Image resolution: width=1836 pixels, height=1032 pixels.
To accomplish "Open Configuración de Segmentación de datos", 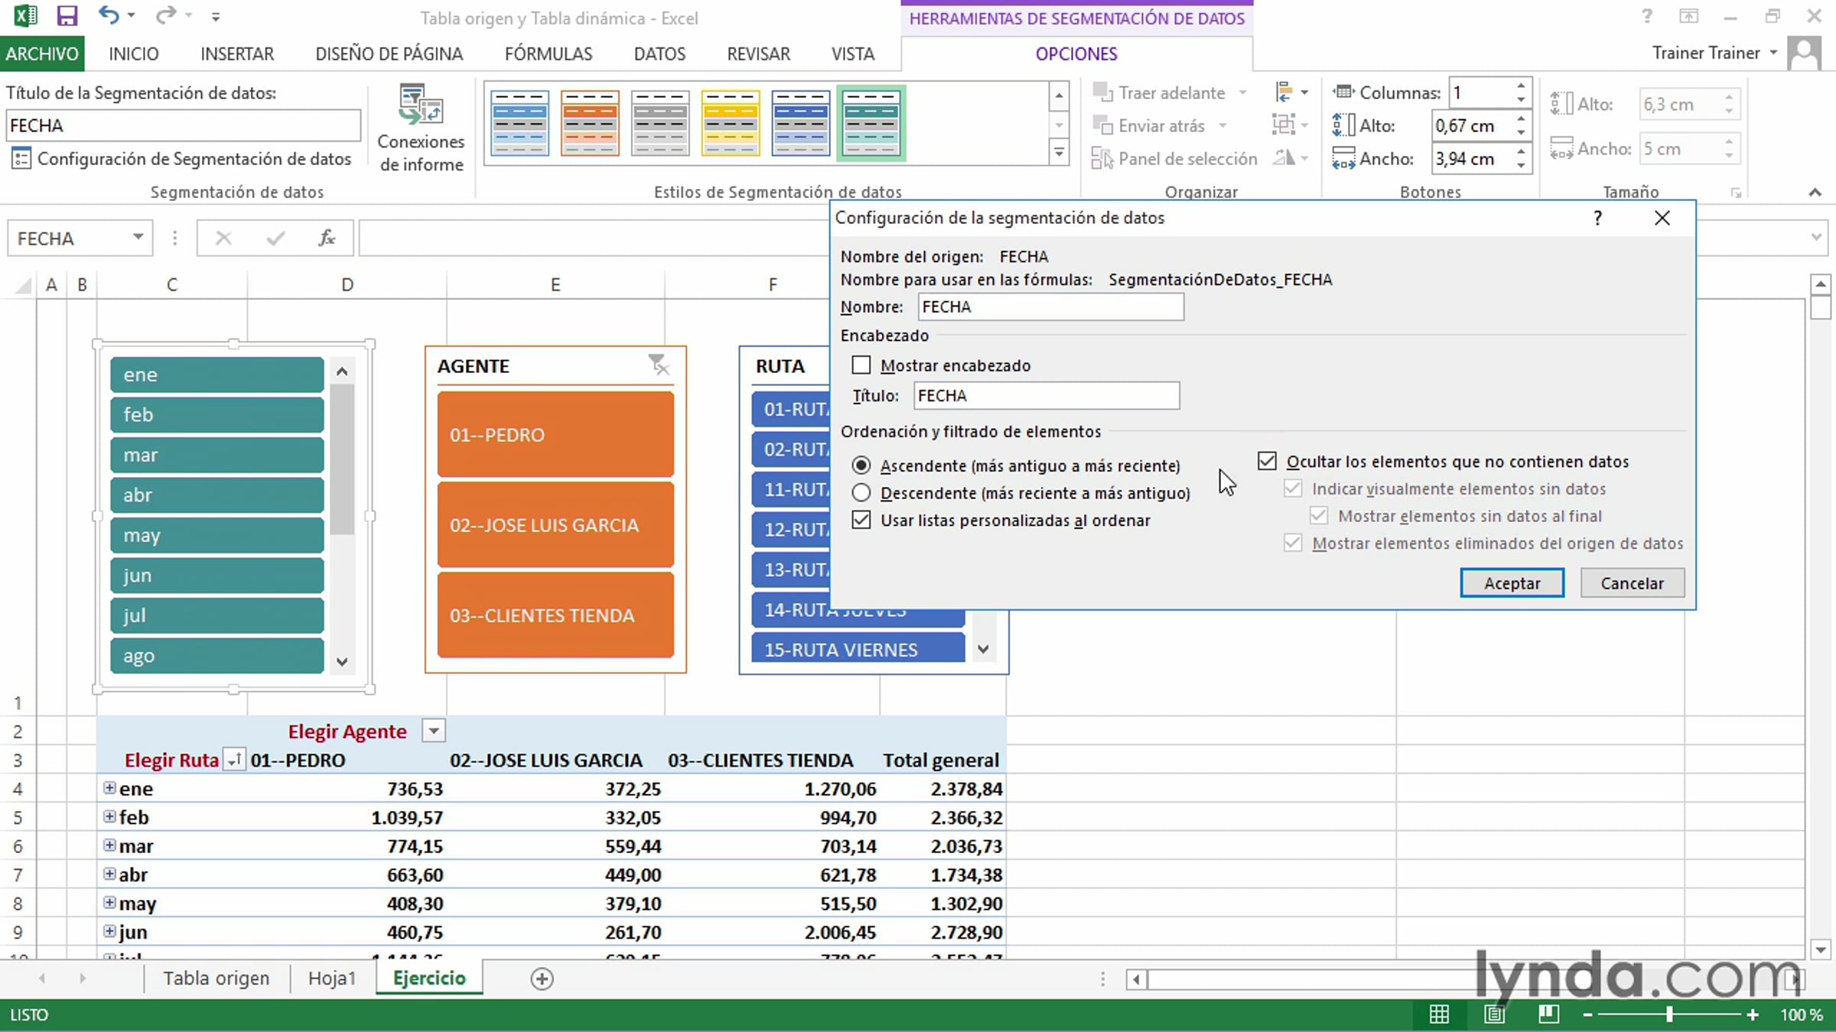I will pyautogui.click(x=182, y=158).
